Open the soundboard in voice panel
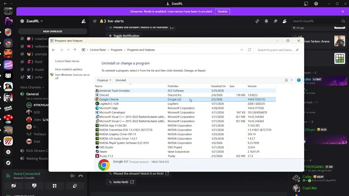The width and height of the screenshot is (349, 196). coord(75,186)
